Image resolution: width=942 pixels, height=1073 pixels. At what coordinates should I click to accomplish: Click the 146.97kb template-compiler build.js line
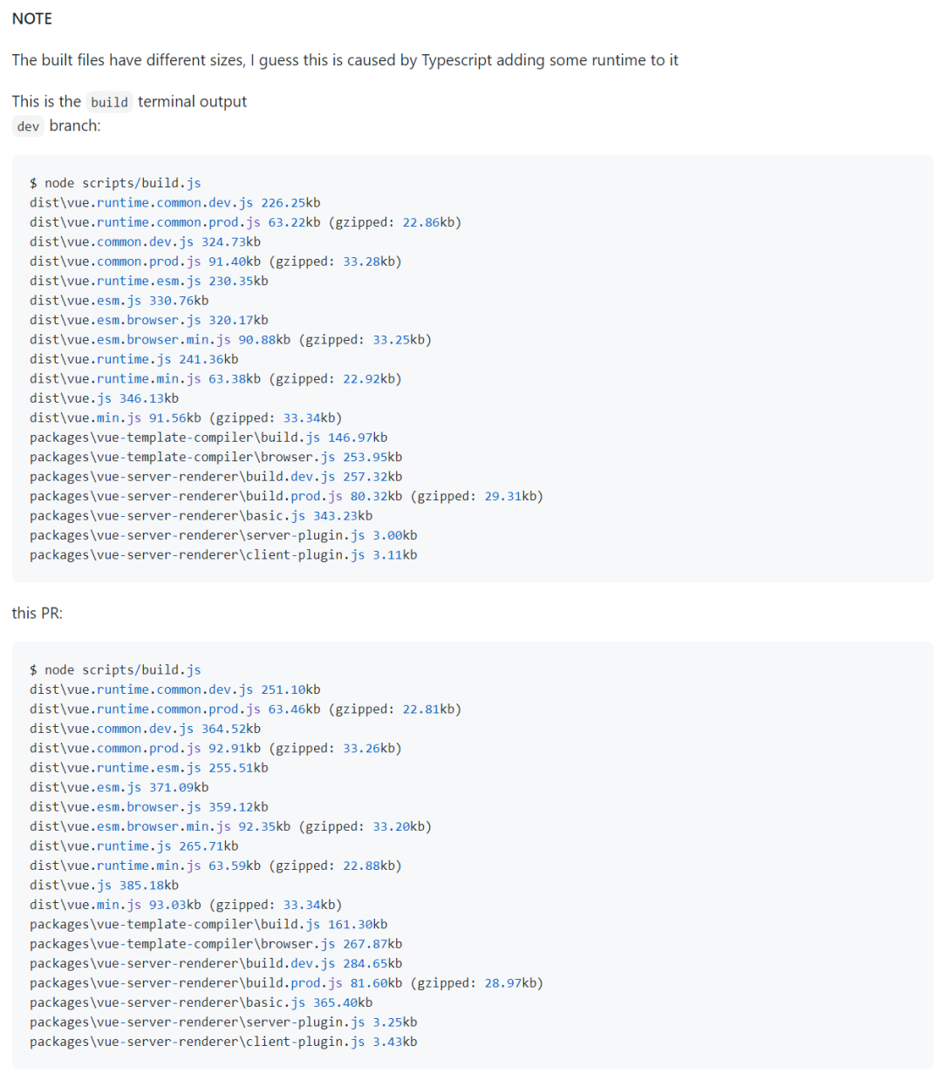point(208,438)
